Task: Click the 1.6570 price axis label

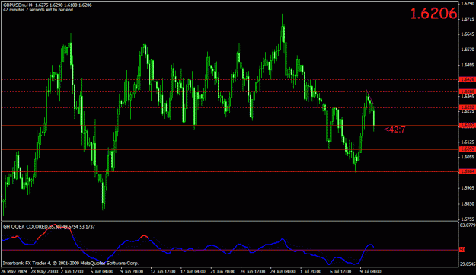Action: tap(468, 50)
